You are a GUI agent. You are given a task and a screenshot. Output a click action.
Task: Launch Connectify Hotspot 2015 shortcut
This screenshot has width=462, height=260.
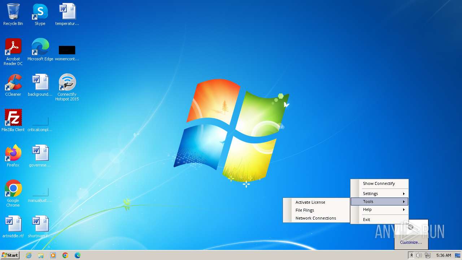pyautogui.click(x=67, y=87)
